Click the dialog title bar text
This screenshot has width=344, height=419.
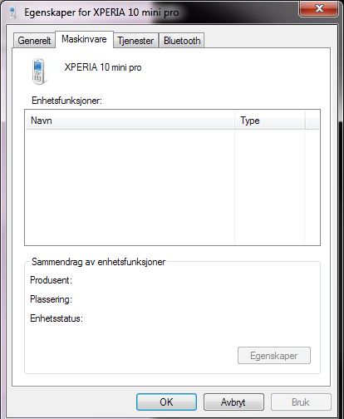[x=101, y=12]
